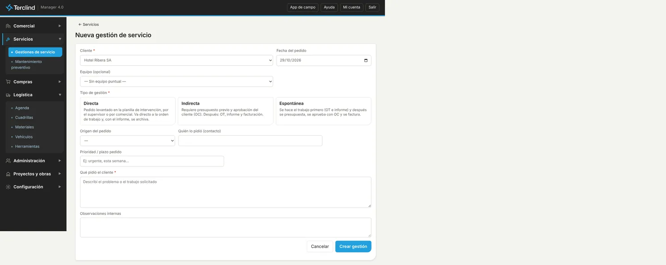Expand the Proyectos y obras arrow
This screenshot has width=666, height=265.
[x=60, y=174]
